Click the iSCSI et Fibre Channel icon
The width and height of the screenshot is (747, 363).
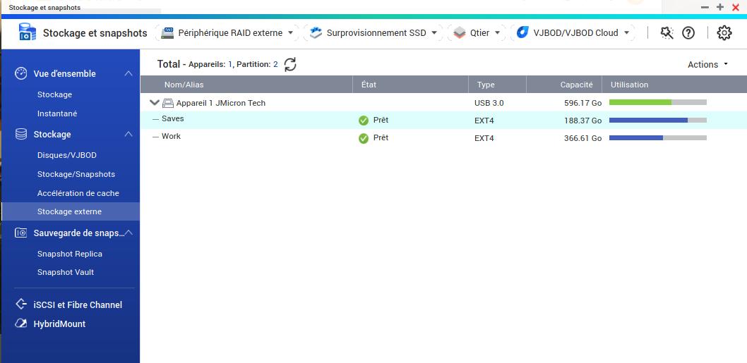[x=21, y=304]
